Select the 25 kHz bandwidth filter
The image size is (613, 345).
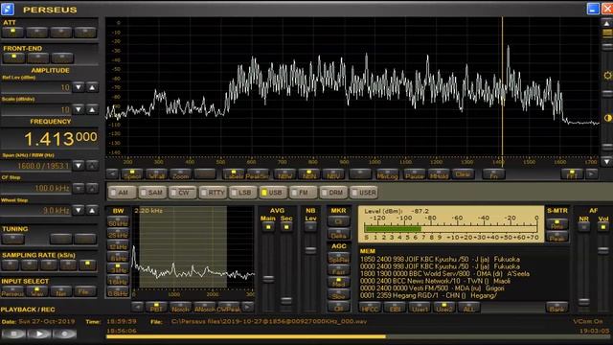(x=118, y=234)
